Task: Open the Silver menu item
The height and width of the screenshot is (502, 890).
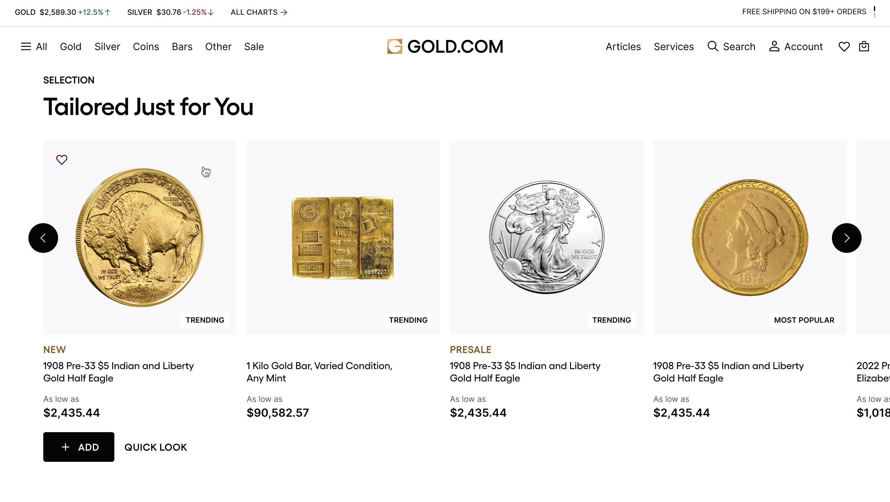Action: (x=107, y=47)
